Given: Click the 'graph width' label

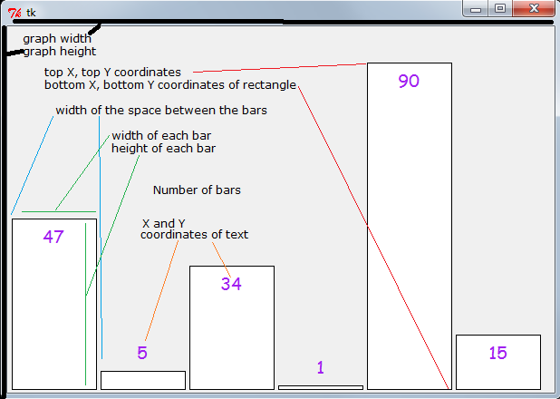Looking at the screenshot, I should tap(57, 39).
